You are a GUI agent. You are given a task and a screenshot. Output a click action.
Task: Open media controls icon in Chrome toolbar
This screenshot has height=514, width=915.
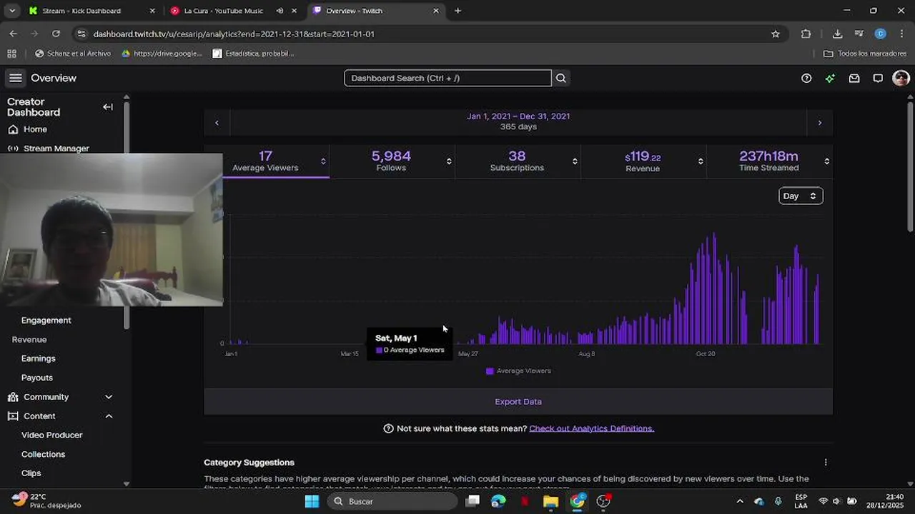point(859,34)
